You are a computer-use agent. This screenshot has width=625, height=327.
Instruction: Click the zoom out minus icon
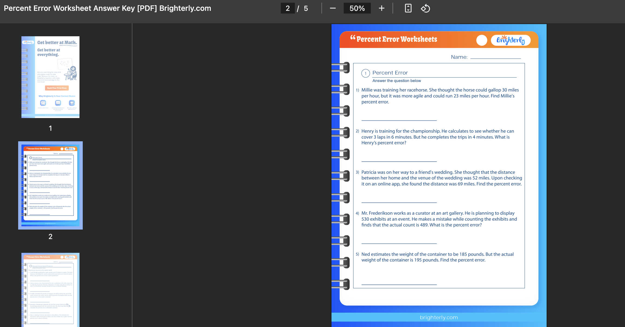(x=333, y=8)
